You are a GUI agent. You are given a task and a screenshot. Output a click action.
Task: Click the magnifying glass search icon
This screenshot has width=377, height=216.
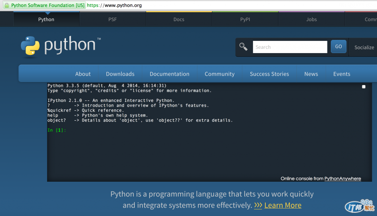[x=243, y=46]
